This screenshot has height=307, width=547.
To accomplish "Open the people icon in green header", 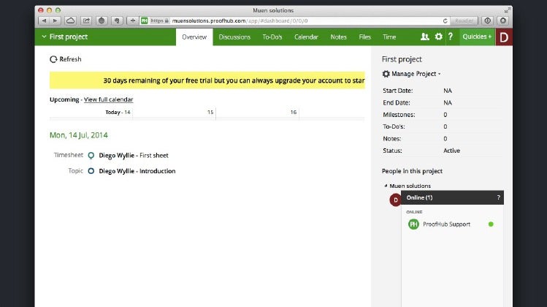I will click(424, 37).
